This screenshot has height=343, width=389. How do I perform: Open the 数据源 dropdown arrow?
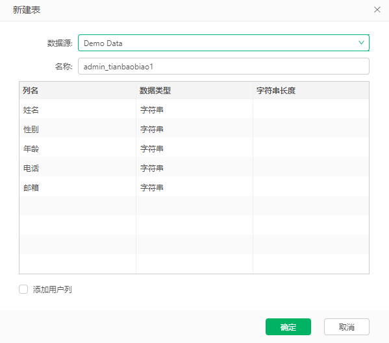coord(361,43)
